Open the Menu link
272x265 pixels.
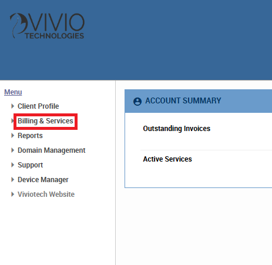point(13,92)
